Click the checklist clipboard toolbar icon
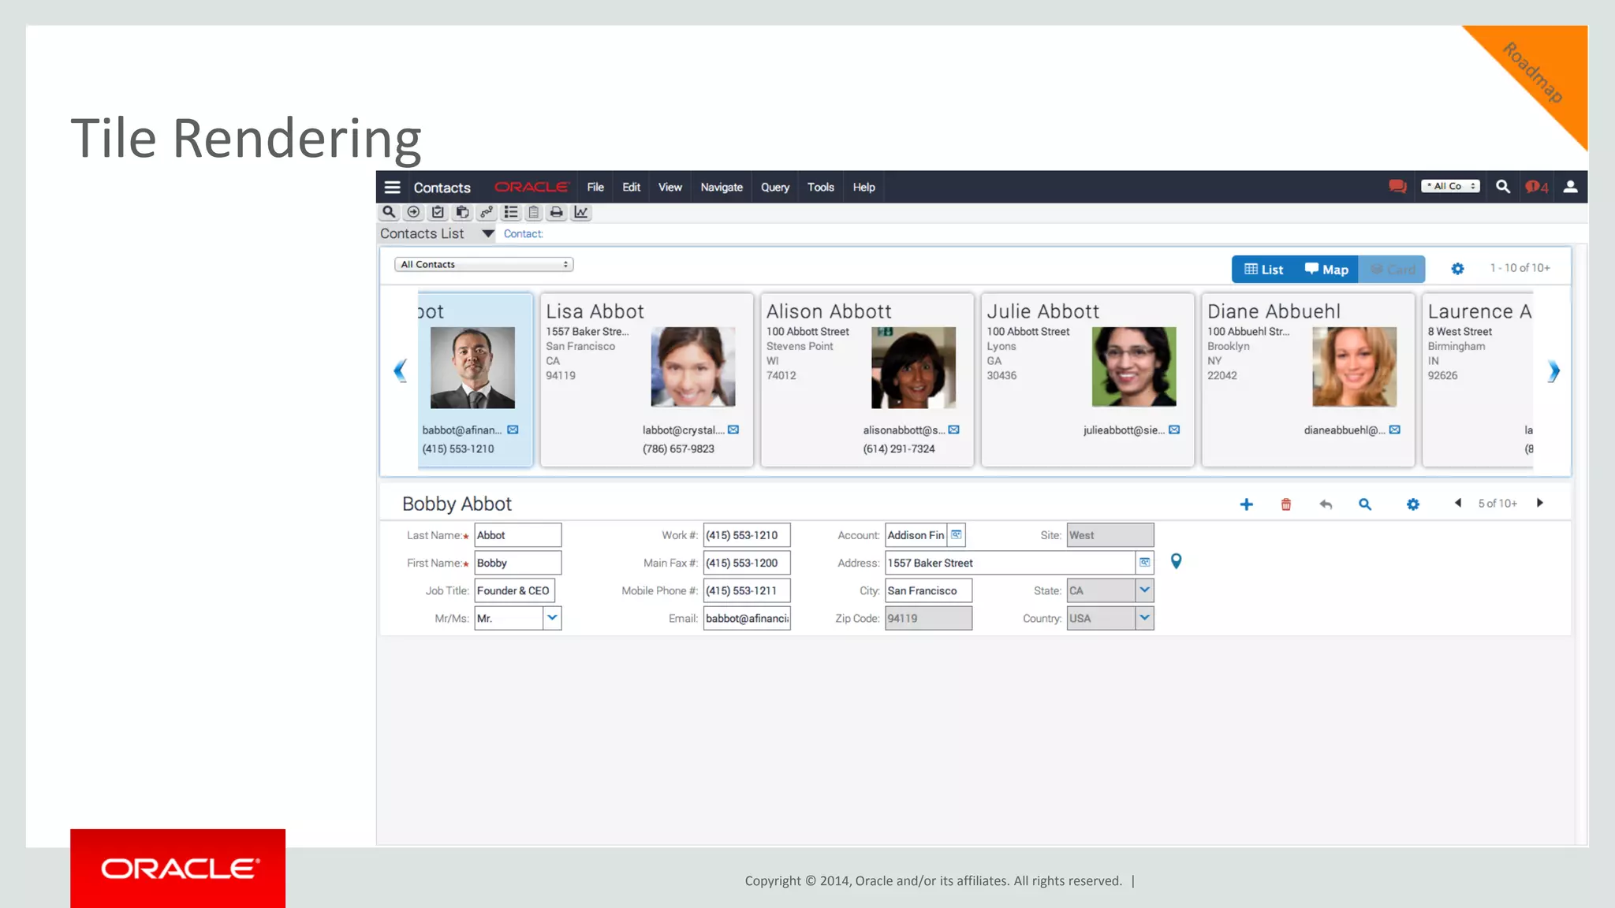 point(438,212)
